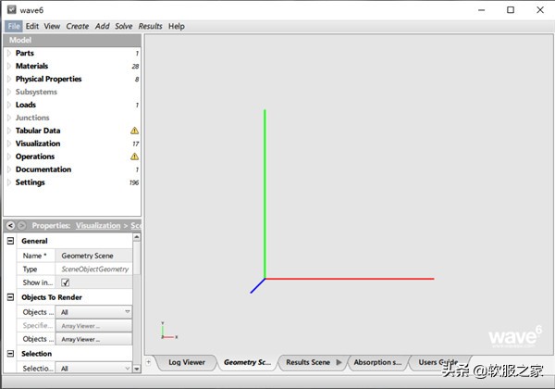This screenshot has width=555, height=389.
Task: Click the Tabular Data warning icon
Action: tap(134, 131)
